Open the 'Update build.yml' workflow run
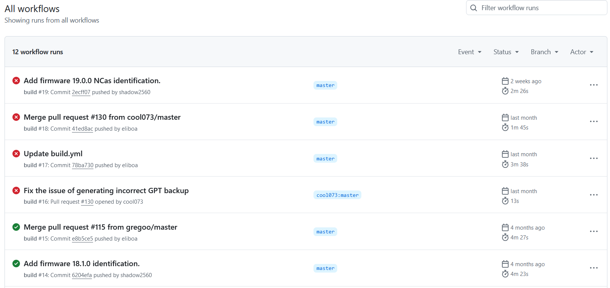610x288 pixels. click(53, 154)
